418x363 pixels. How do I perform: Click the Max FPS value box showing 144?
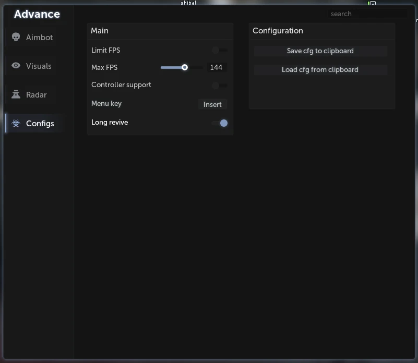click(216, 67)
